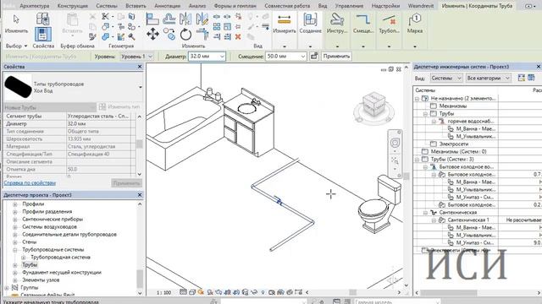Open the Смещение 50.0 мм dropdown
Viewport: 542px width, 304px height.
click(x=285, y=57)
